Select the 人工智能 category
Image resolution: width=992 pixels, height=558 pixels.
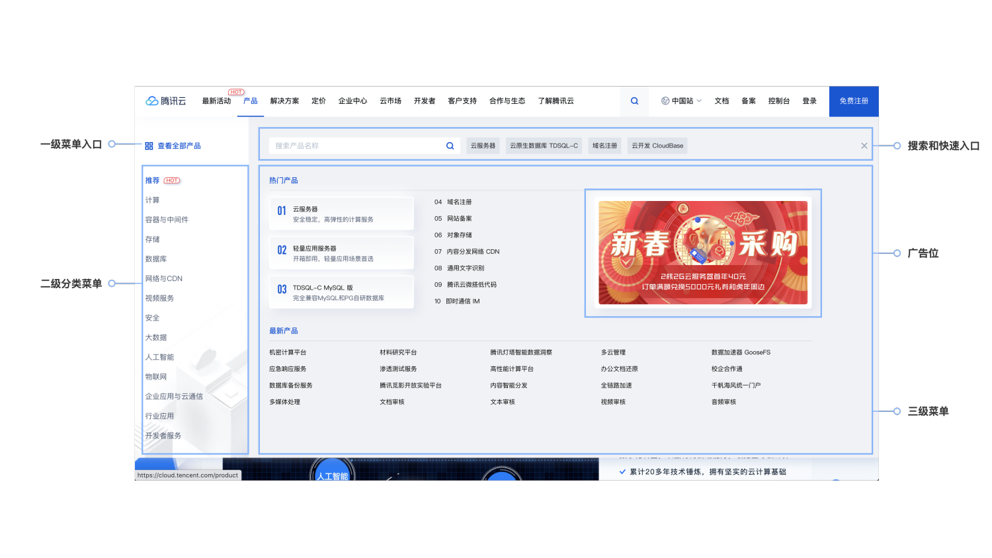[159, 357]
